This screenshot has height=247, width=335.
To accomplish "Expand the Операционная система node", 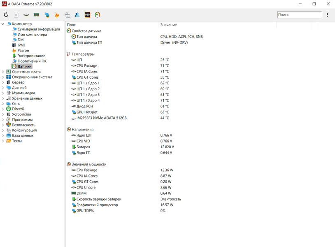I will click(3, 77).
